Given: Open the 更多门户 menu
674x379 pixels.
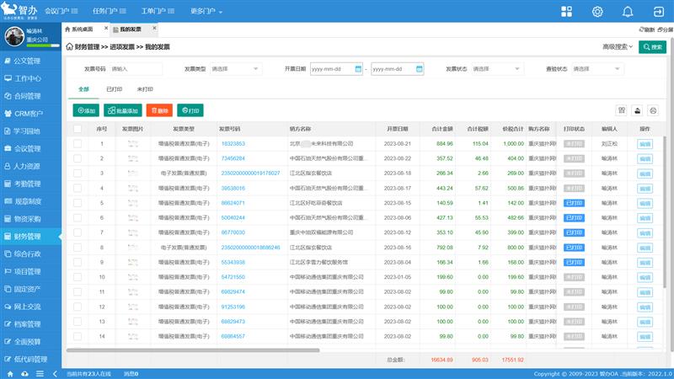Looking at the screenshot, I should pyautogui.click(x=206, y=13).
